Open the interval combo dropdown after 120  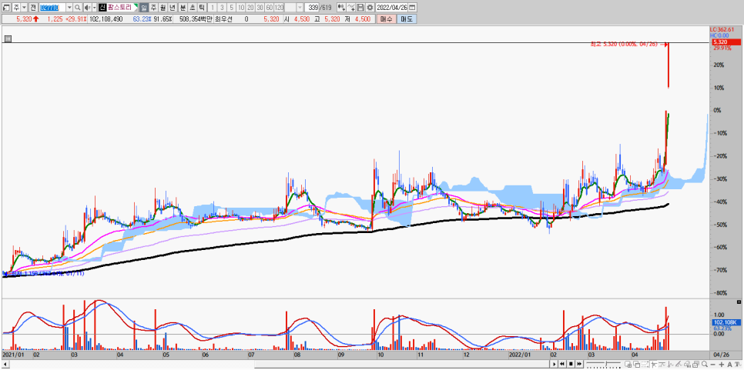pos(300,8)
